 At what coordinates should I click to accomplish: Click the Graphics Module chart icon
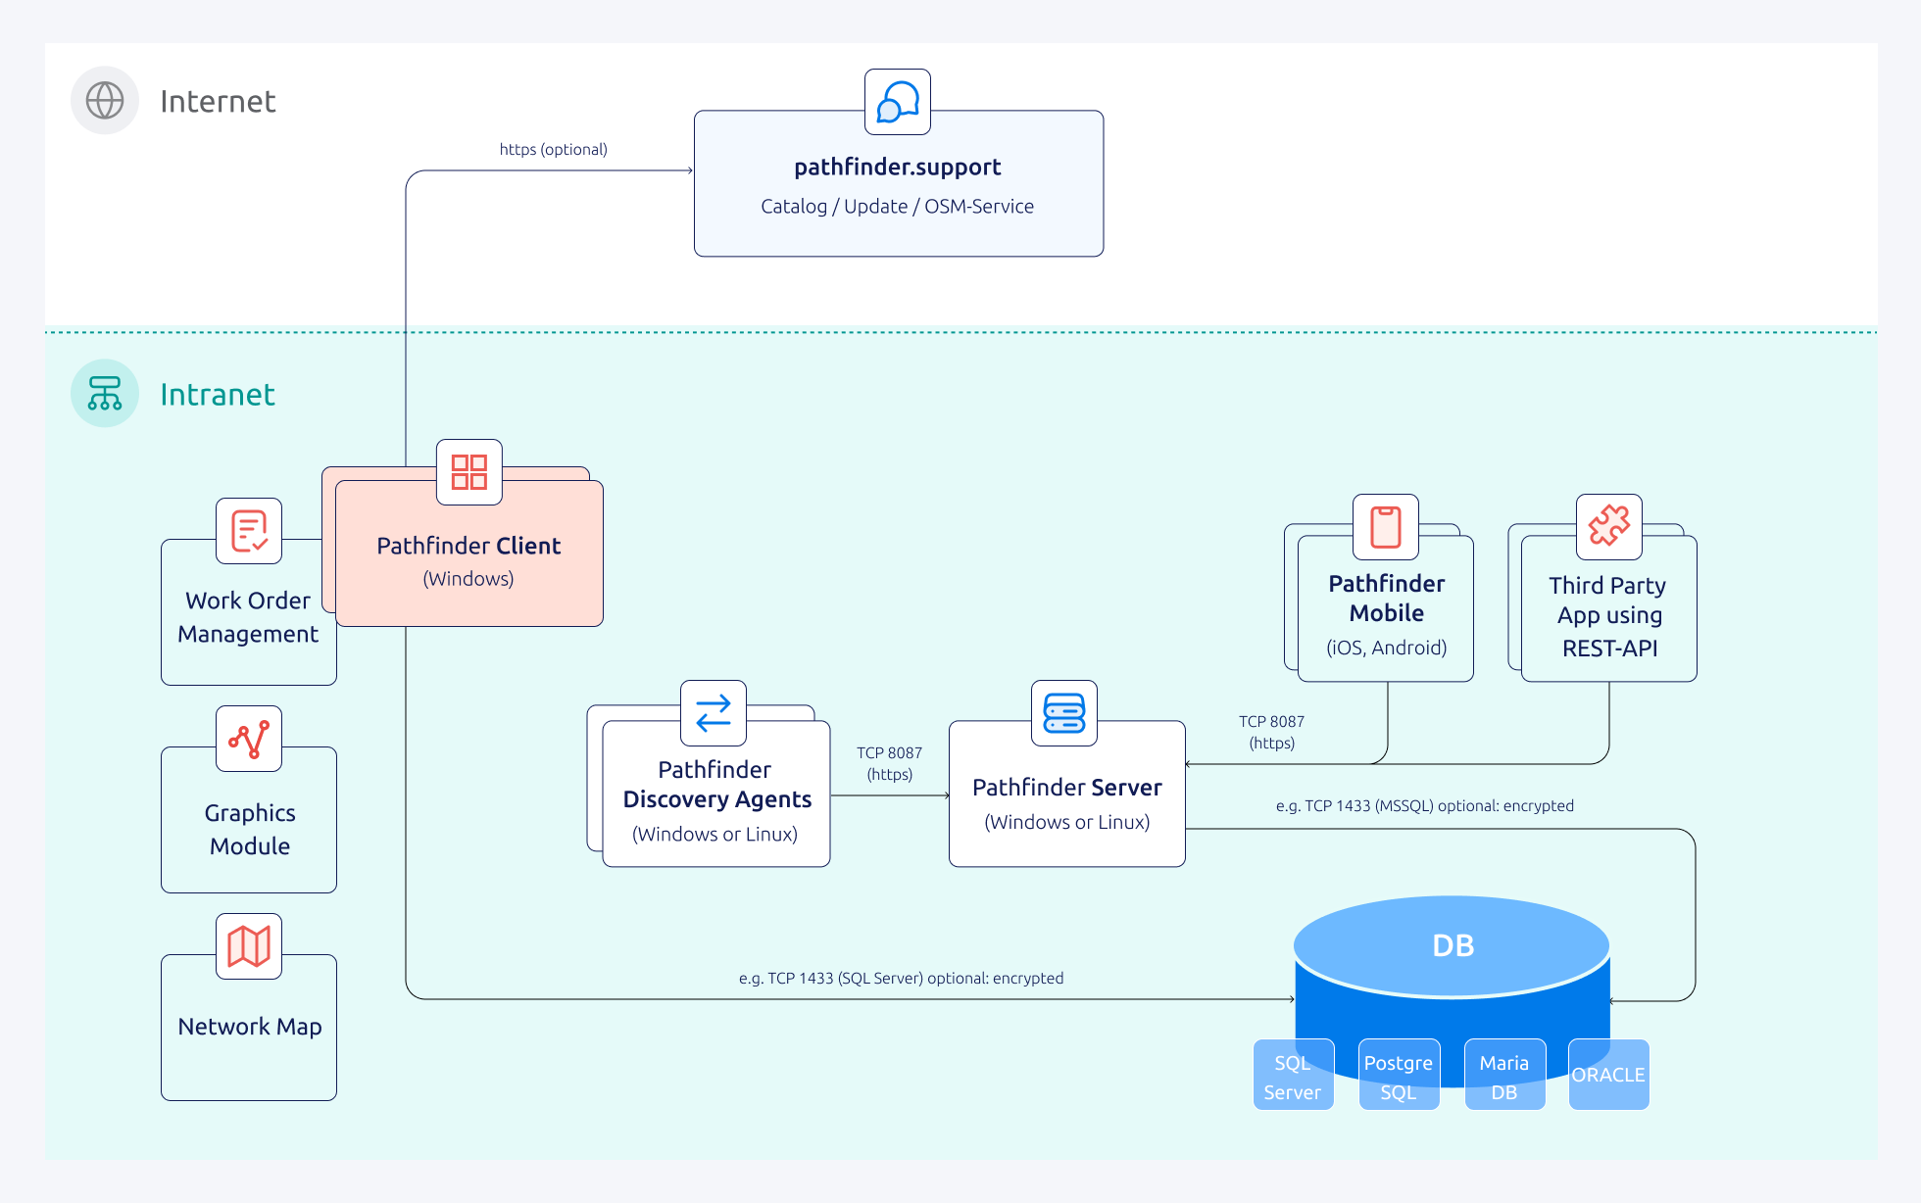tap(249, 739)
